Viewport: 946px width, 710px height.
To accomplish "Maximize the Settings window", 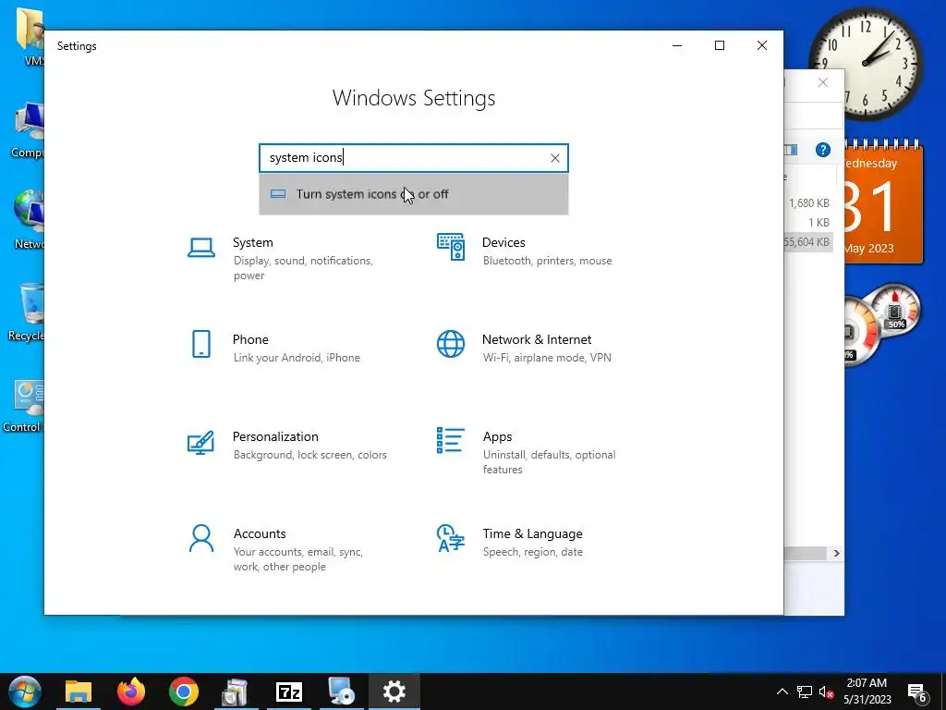I will tap(719, 46).
